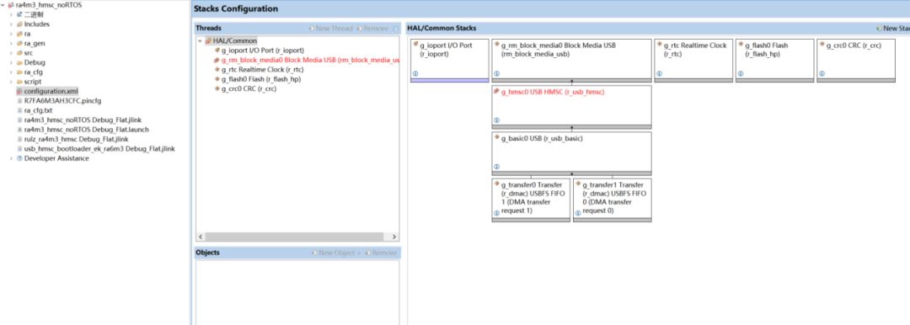
Task: Expand the Developer Assistance node
Action: tap(11, 158)
